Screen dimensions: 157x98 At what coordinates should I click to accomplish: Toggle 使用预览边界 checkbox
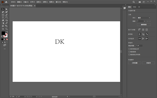tap(129, 49)
